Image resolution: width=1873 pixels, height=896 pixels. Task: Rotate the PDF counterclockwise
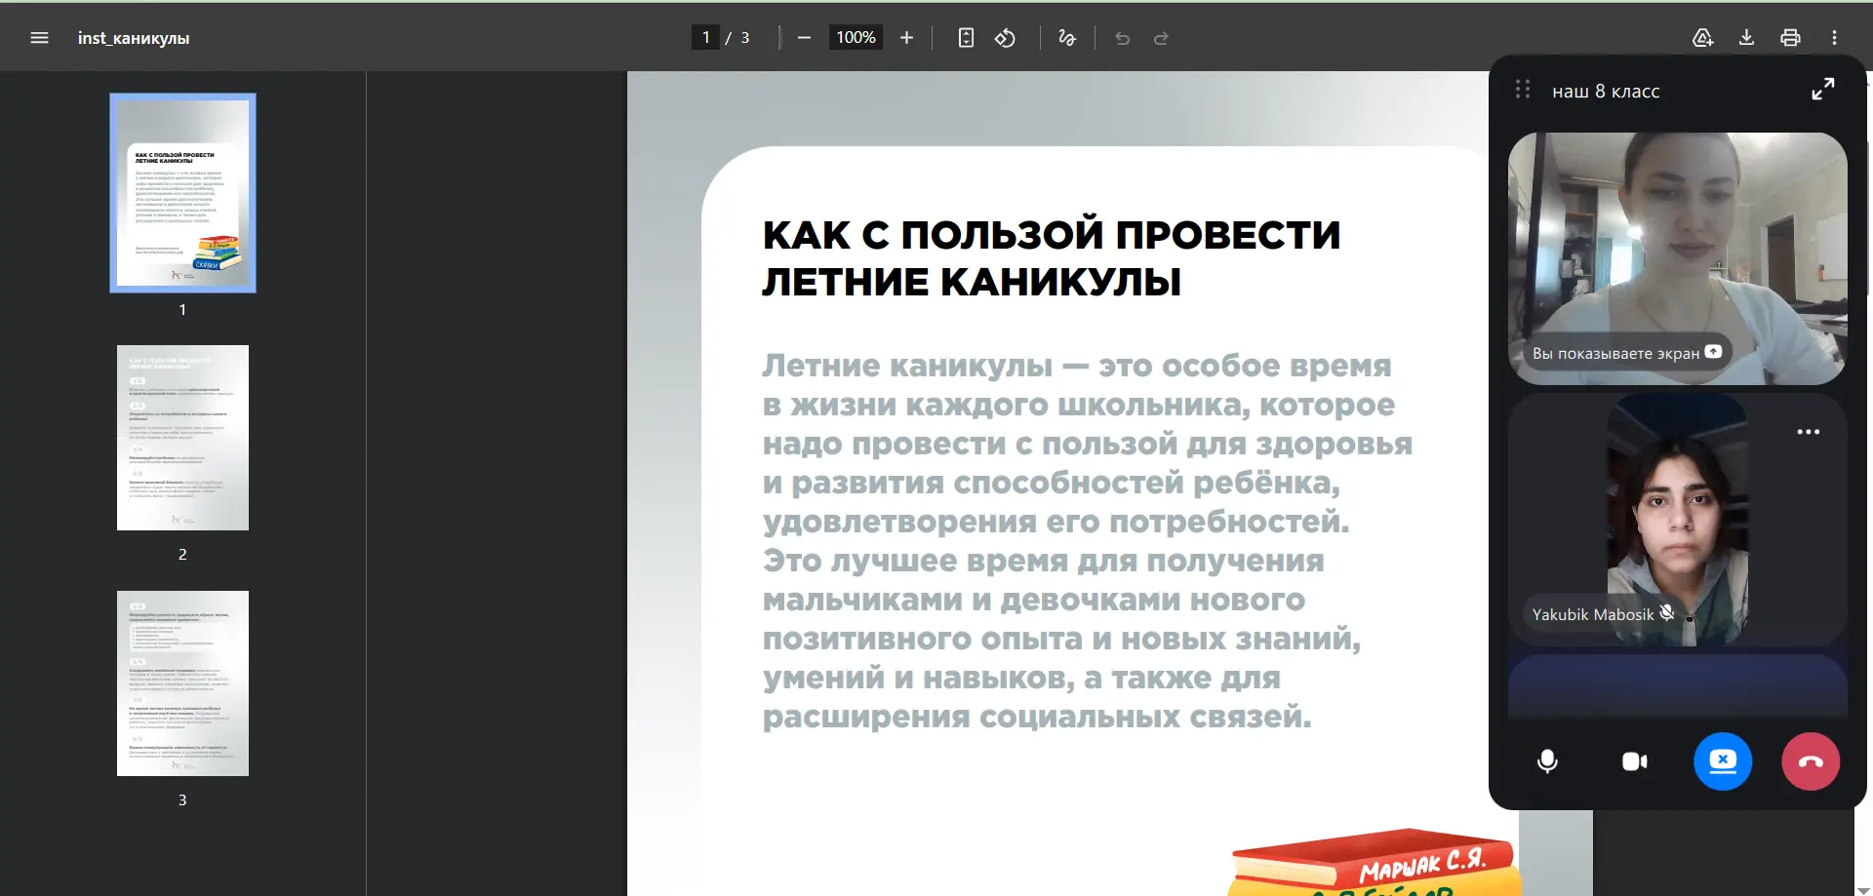(x=1005, y=38)
